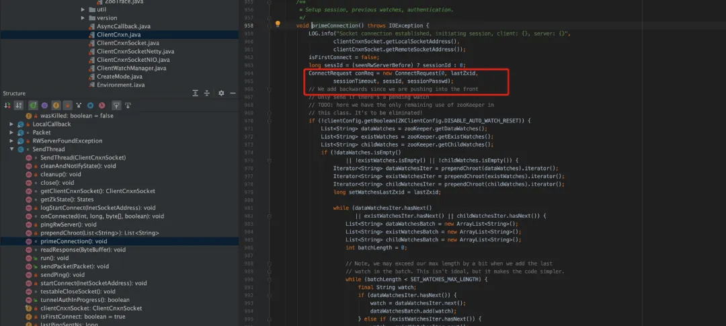Click the wasKilled field icon
This screenshot has width=726, height=326.
tap(29, 116)
